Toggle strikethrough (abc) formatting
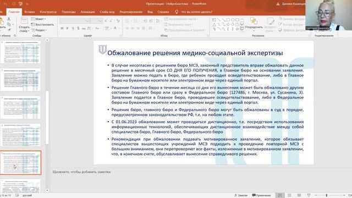 click(84, 28)
